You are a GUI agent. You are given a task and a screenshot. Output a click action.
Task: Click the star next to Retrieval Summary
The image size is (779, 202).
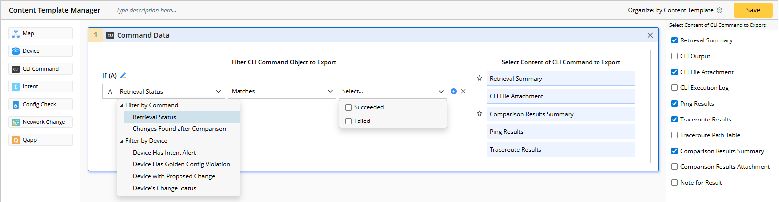pyautogui.click(x=479, y=78)
